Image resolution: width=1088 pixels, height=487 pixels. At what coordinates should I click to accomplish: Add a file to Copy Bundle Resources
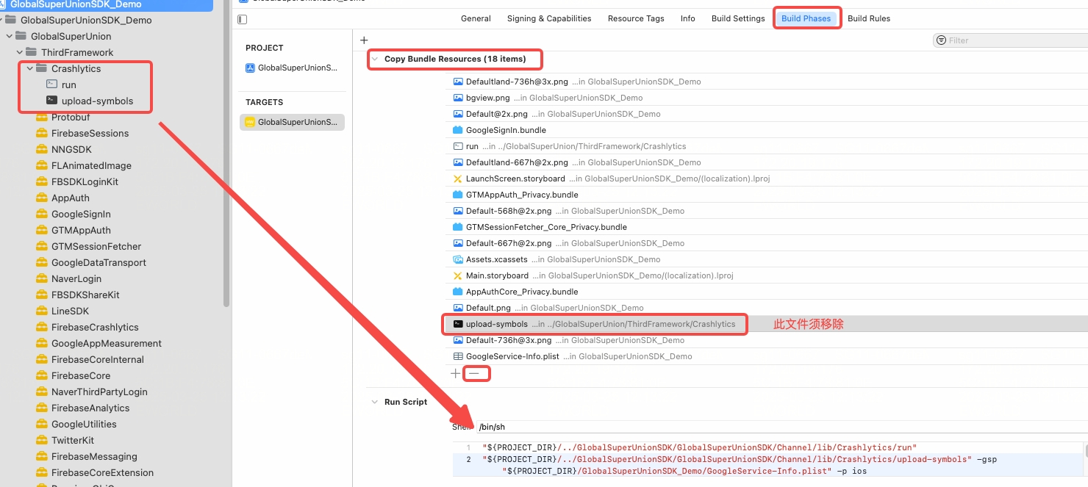coord(456,373)
